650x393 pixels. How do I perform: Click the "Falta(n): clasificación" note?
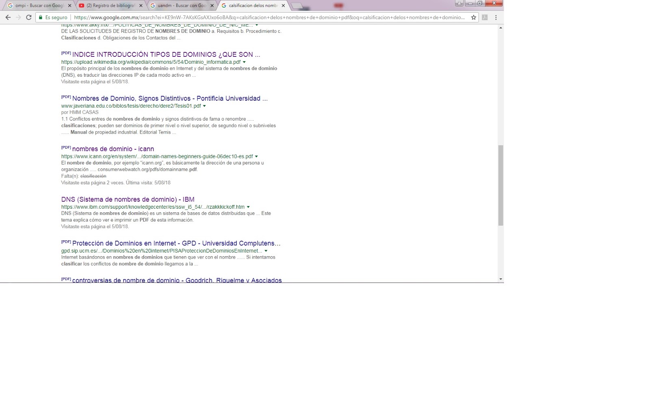84,176
